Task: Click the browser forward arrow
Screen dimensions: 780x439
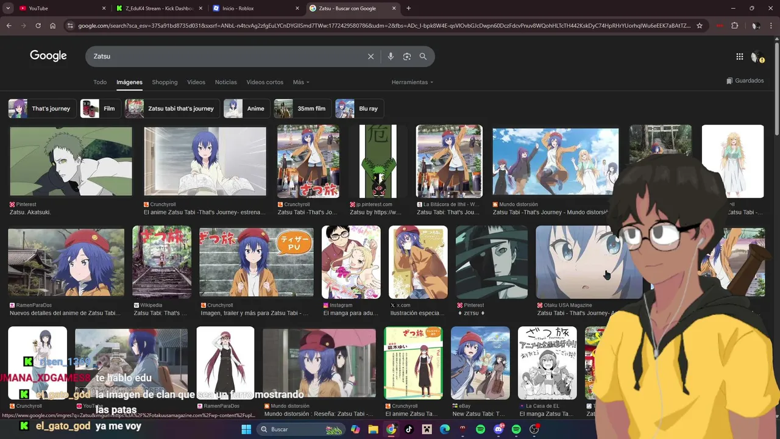Action: [x=23, y=26]
